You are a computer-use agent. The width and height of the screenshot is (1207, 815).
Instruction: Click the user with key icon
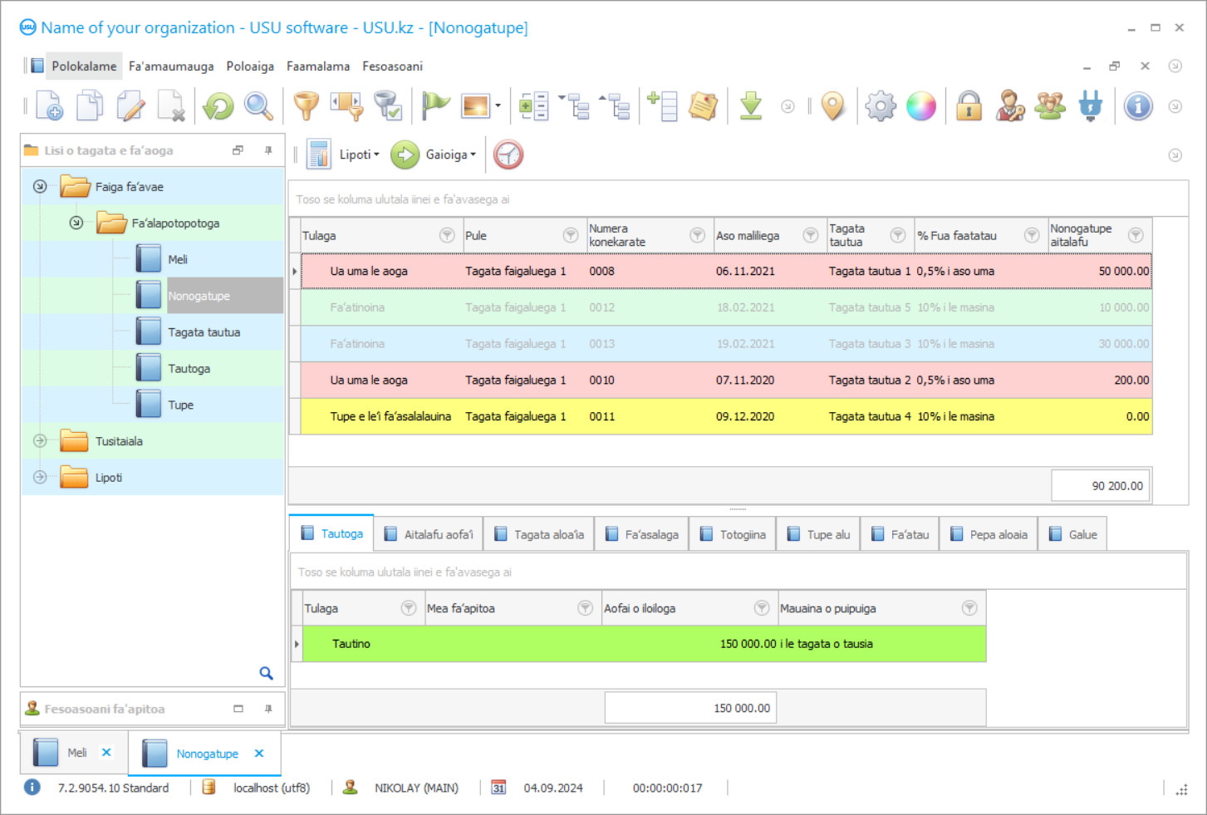pyautogui.click(x=1010, y=106)
